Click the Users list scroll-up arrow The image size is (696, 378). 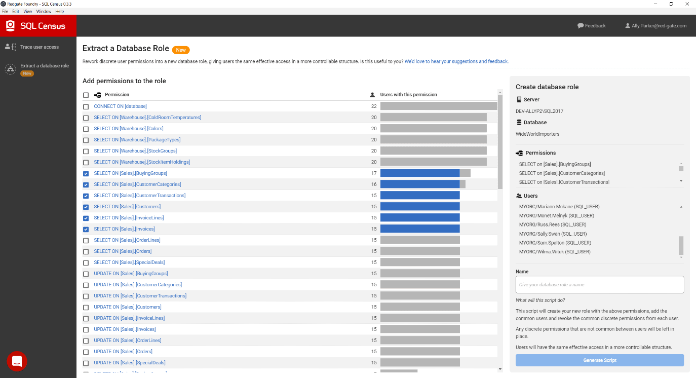pos(681,207)
